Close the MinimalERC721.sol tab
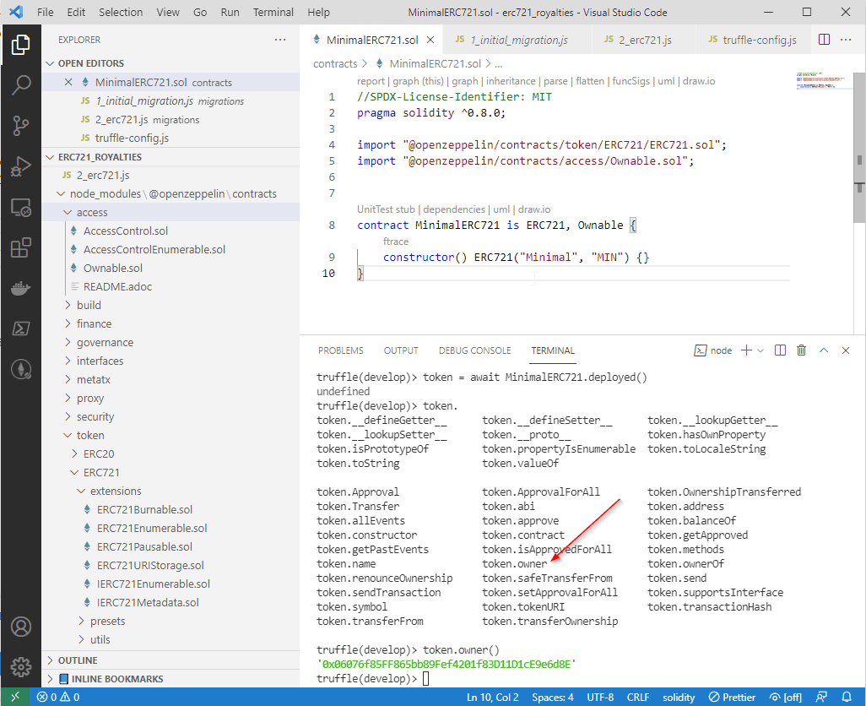 pyautogui.click(x=430, y=40)
